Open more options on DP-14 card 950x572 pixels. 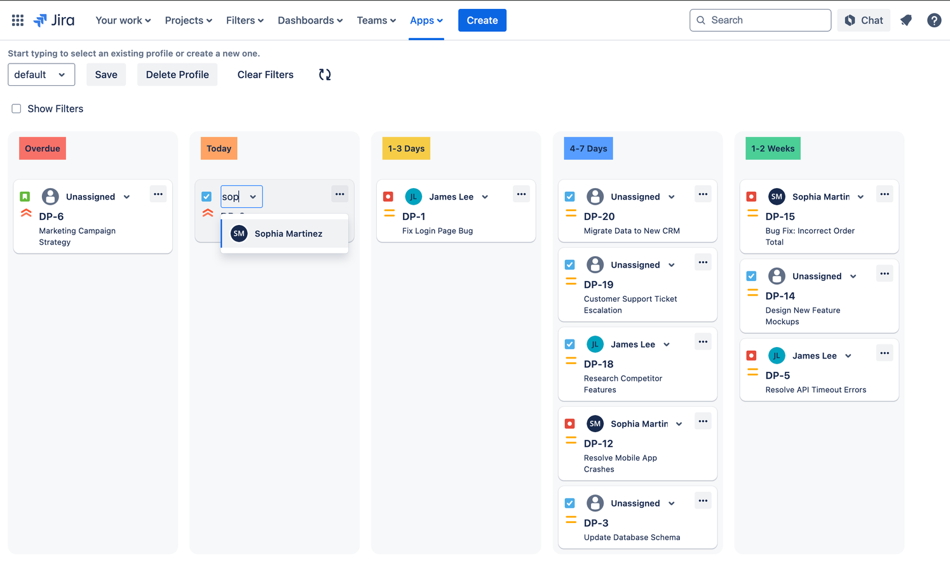885,274
